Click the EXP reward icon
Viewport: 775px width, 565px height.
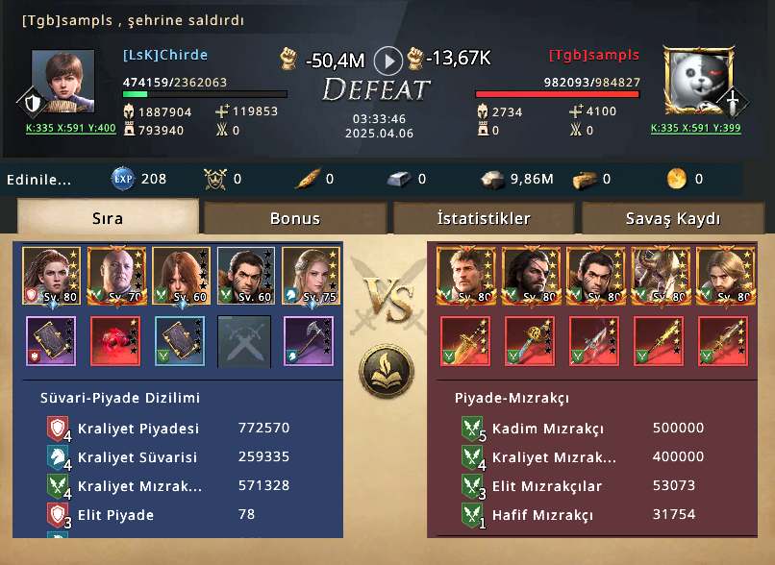pos(122,179)
